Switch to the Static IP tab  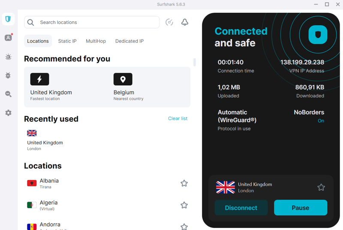coord(67,41)
